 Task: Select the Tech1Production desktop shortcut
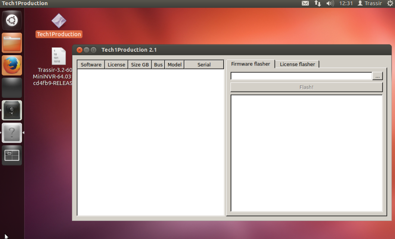point(59,26)
